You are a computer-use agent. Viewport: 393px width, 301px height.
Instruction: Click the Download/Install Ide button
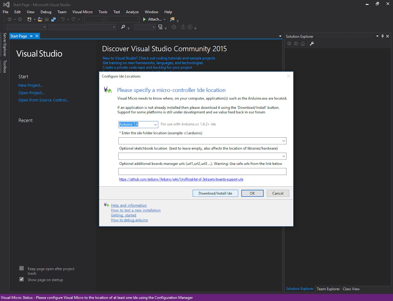pos(215,193)
